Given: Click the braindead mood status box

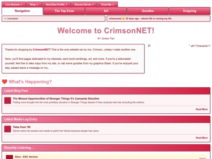Looking at the screenshot, I should coord(53,19).
